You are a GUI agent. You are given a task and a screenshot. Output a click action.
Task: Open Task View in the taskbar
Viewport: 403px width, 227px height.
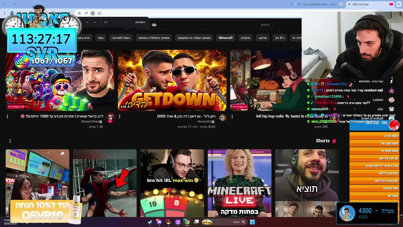click(196, 222)
